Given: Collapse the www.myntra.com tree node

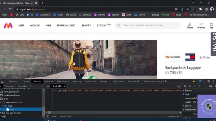Looking at the screenshot, I should click(1, 102).
